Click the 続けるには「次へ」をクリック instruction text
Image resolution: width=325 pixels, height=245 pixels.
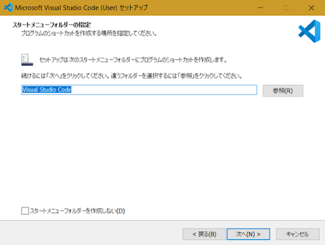pyautogui.click(x=131, y=76)
